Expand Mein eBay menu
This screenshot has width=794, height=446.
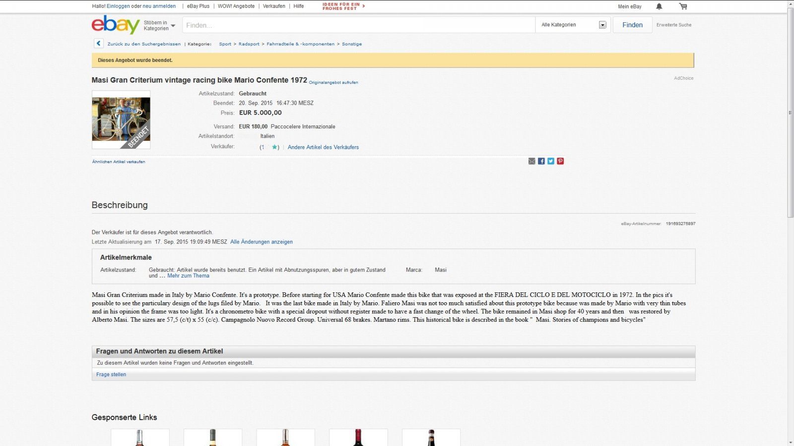coord(629,6)
